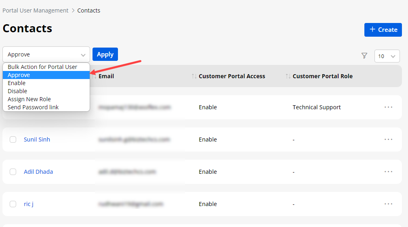
Task: Open three-dot actions menu for ric j
Action: tap(388, 204)
